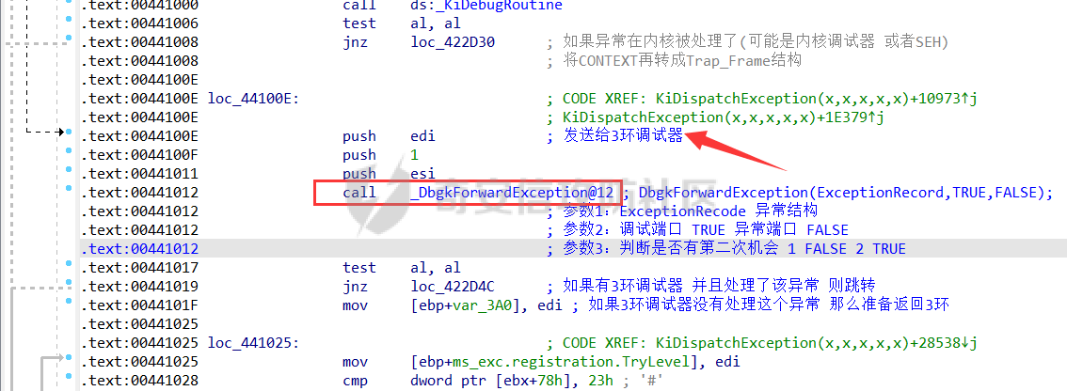
Task: Click breakpoint dot at 0044101F mov line
Action: (69, 301)
